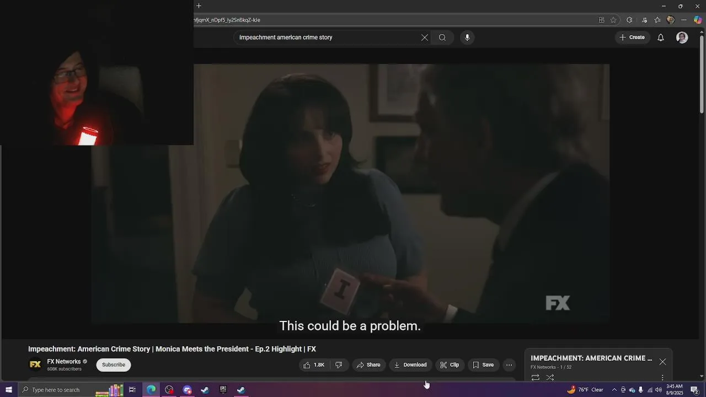Like the video with thumbs up
The height and width of the screenshot is (397, 706).
[314, 365]
